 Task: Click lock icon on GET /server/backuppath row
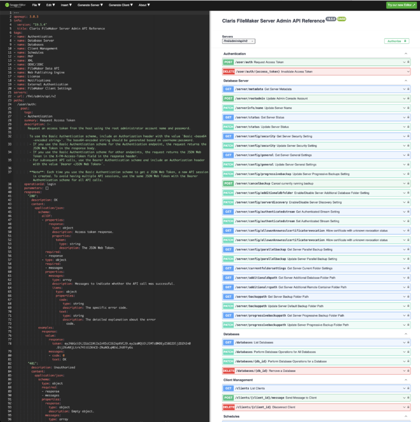[x=408, y=297]
